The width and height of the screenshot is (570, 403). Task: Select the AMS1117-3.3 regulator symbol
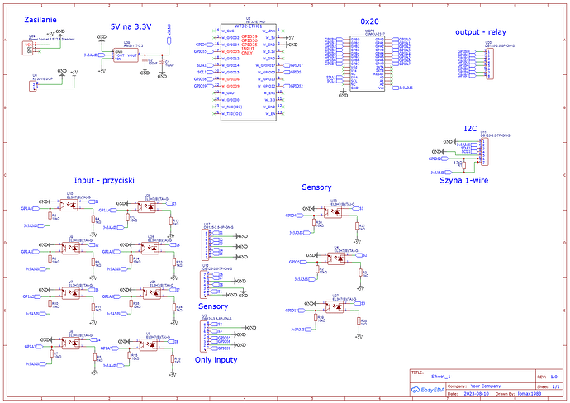(126, 55)
